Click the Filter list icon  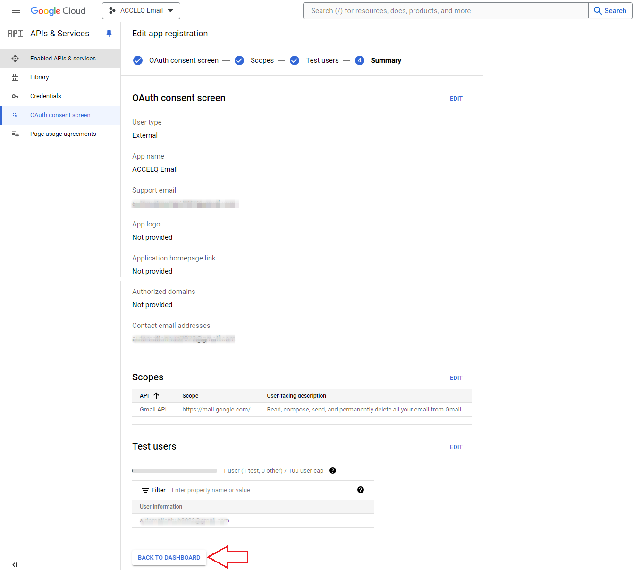click(145, 490)
